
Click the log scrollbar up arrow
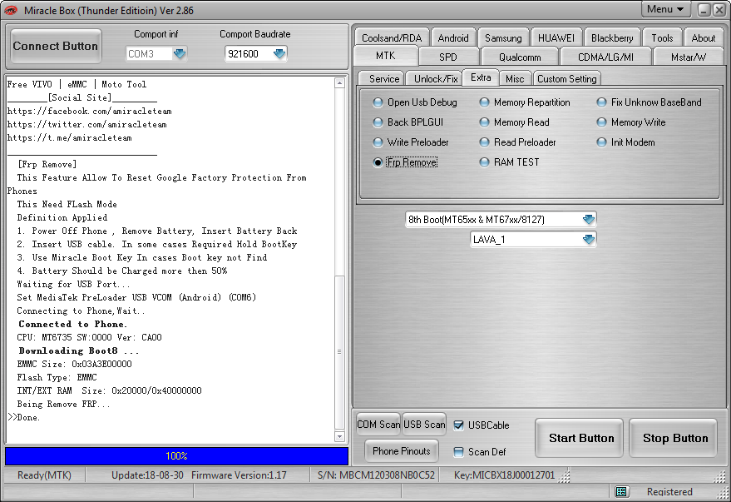pos(339,83)
